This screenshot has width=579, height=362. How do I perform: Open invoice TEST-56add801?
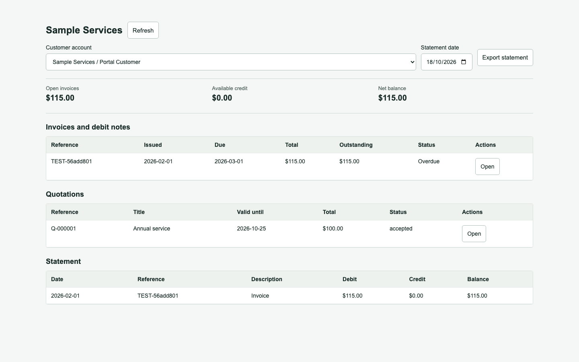pyautogui.click(x=487, y=167)
